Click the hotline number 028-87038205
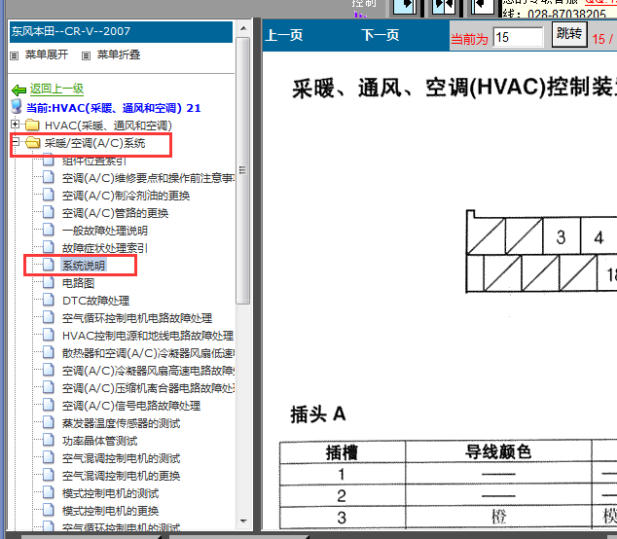Image resolution: width=617 pixels, height=539 pixels. [566, 14]
